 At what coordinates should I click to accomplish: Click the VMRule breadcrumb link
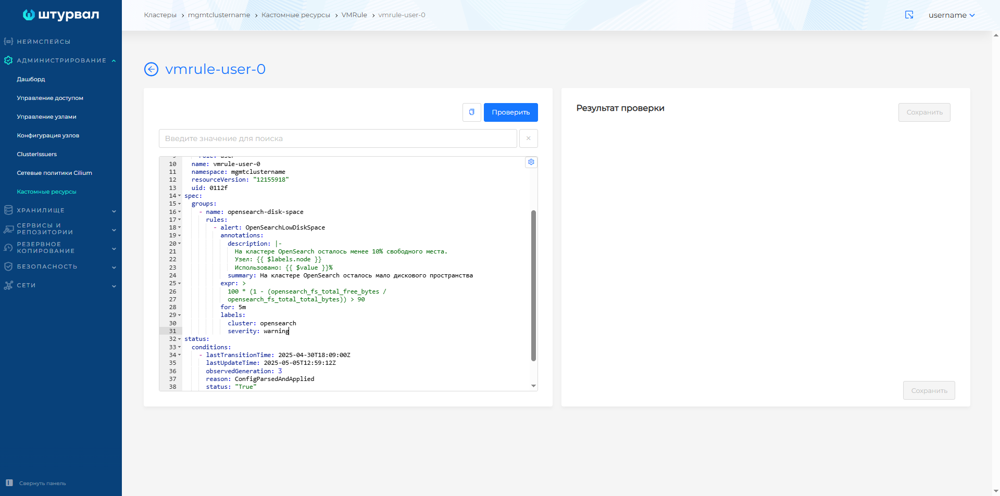354,15
